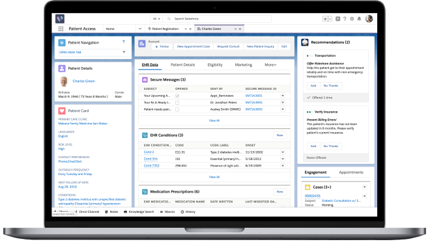Switch to the Eligibility tab
430x246 pixels.
215,65
